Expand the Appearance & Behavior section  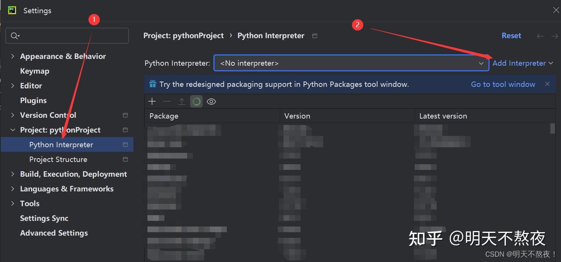(12, 56)
